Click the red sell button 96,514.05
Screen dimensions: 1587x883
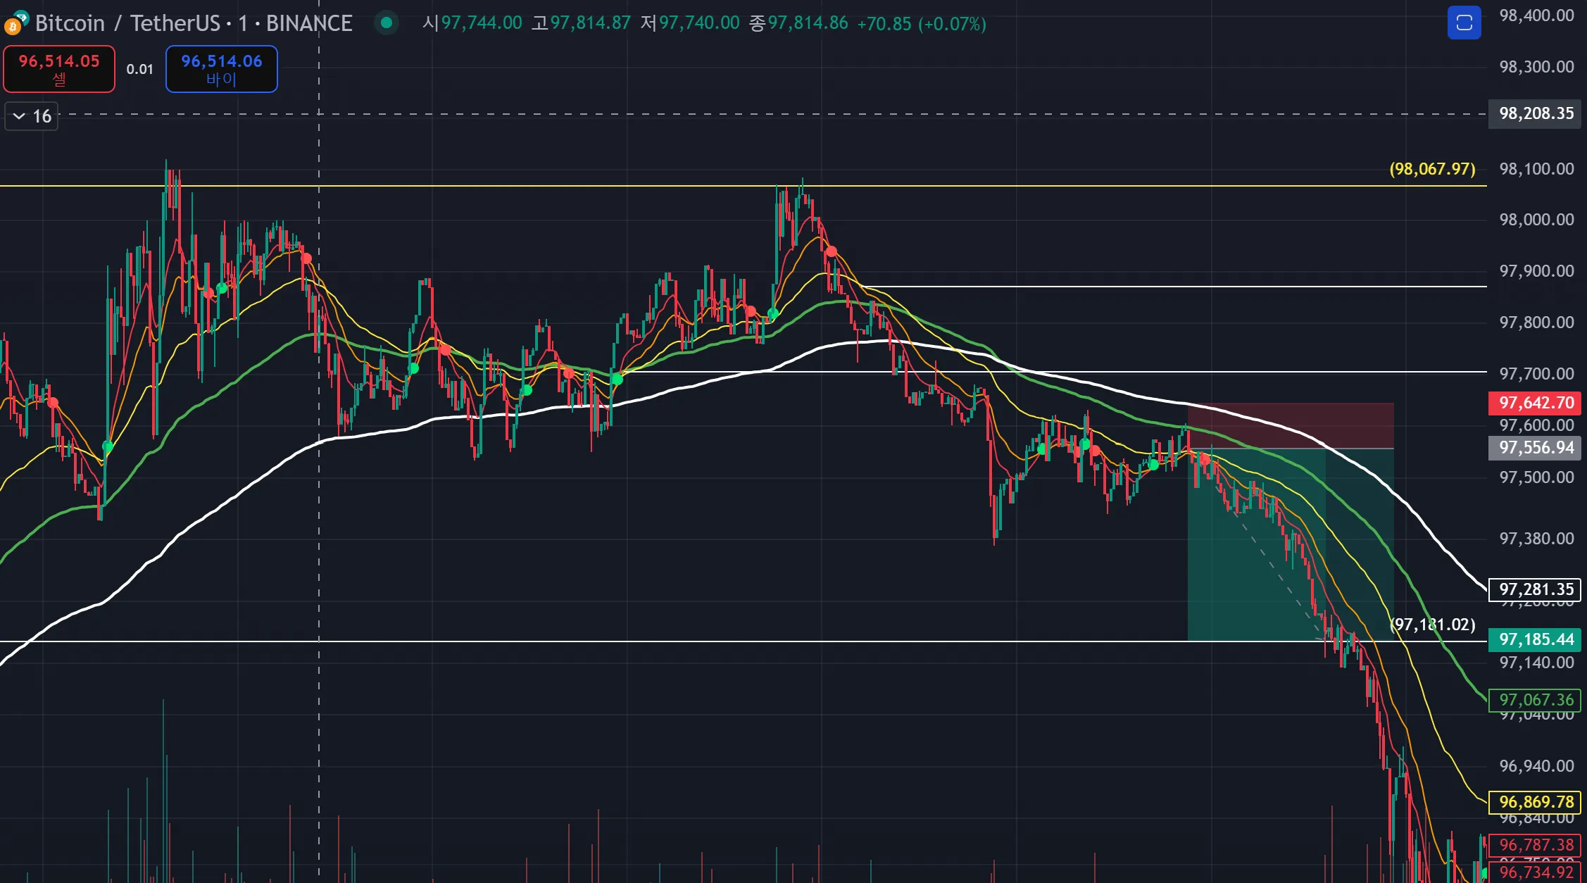coord(59,69)
